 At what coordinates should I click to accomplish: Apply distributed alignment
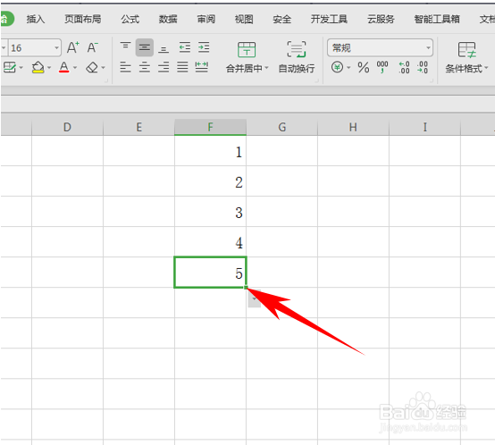tap(201, 67)
